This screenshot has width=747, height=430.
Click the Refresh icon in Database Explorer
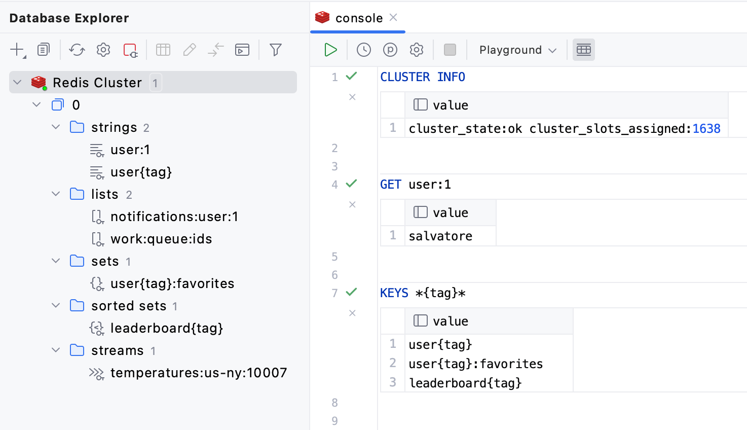pos(77,50)
